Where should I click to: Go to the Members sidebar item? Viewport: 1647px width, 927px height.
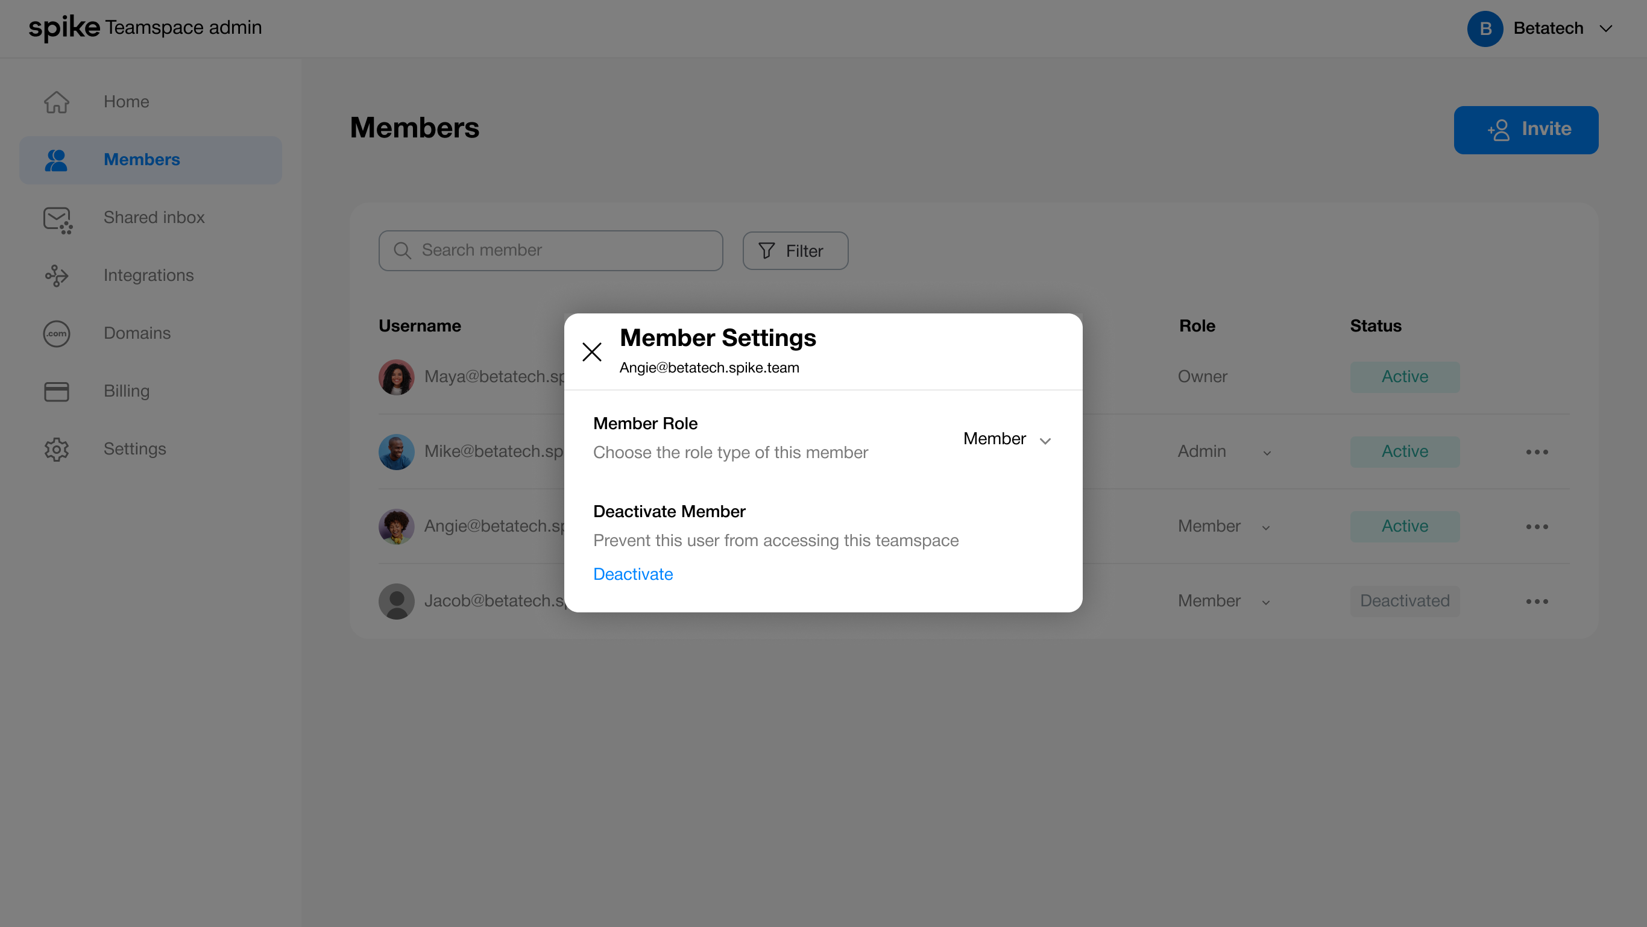(141, 160)
